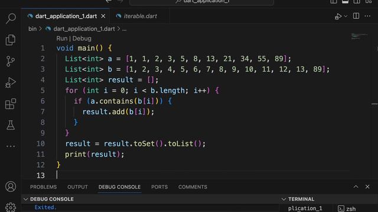378x212 pixels.
Task: Click line number 10 in the gutter
Action: 41,144
